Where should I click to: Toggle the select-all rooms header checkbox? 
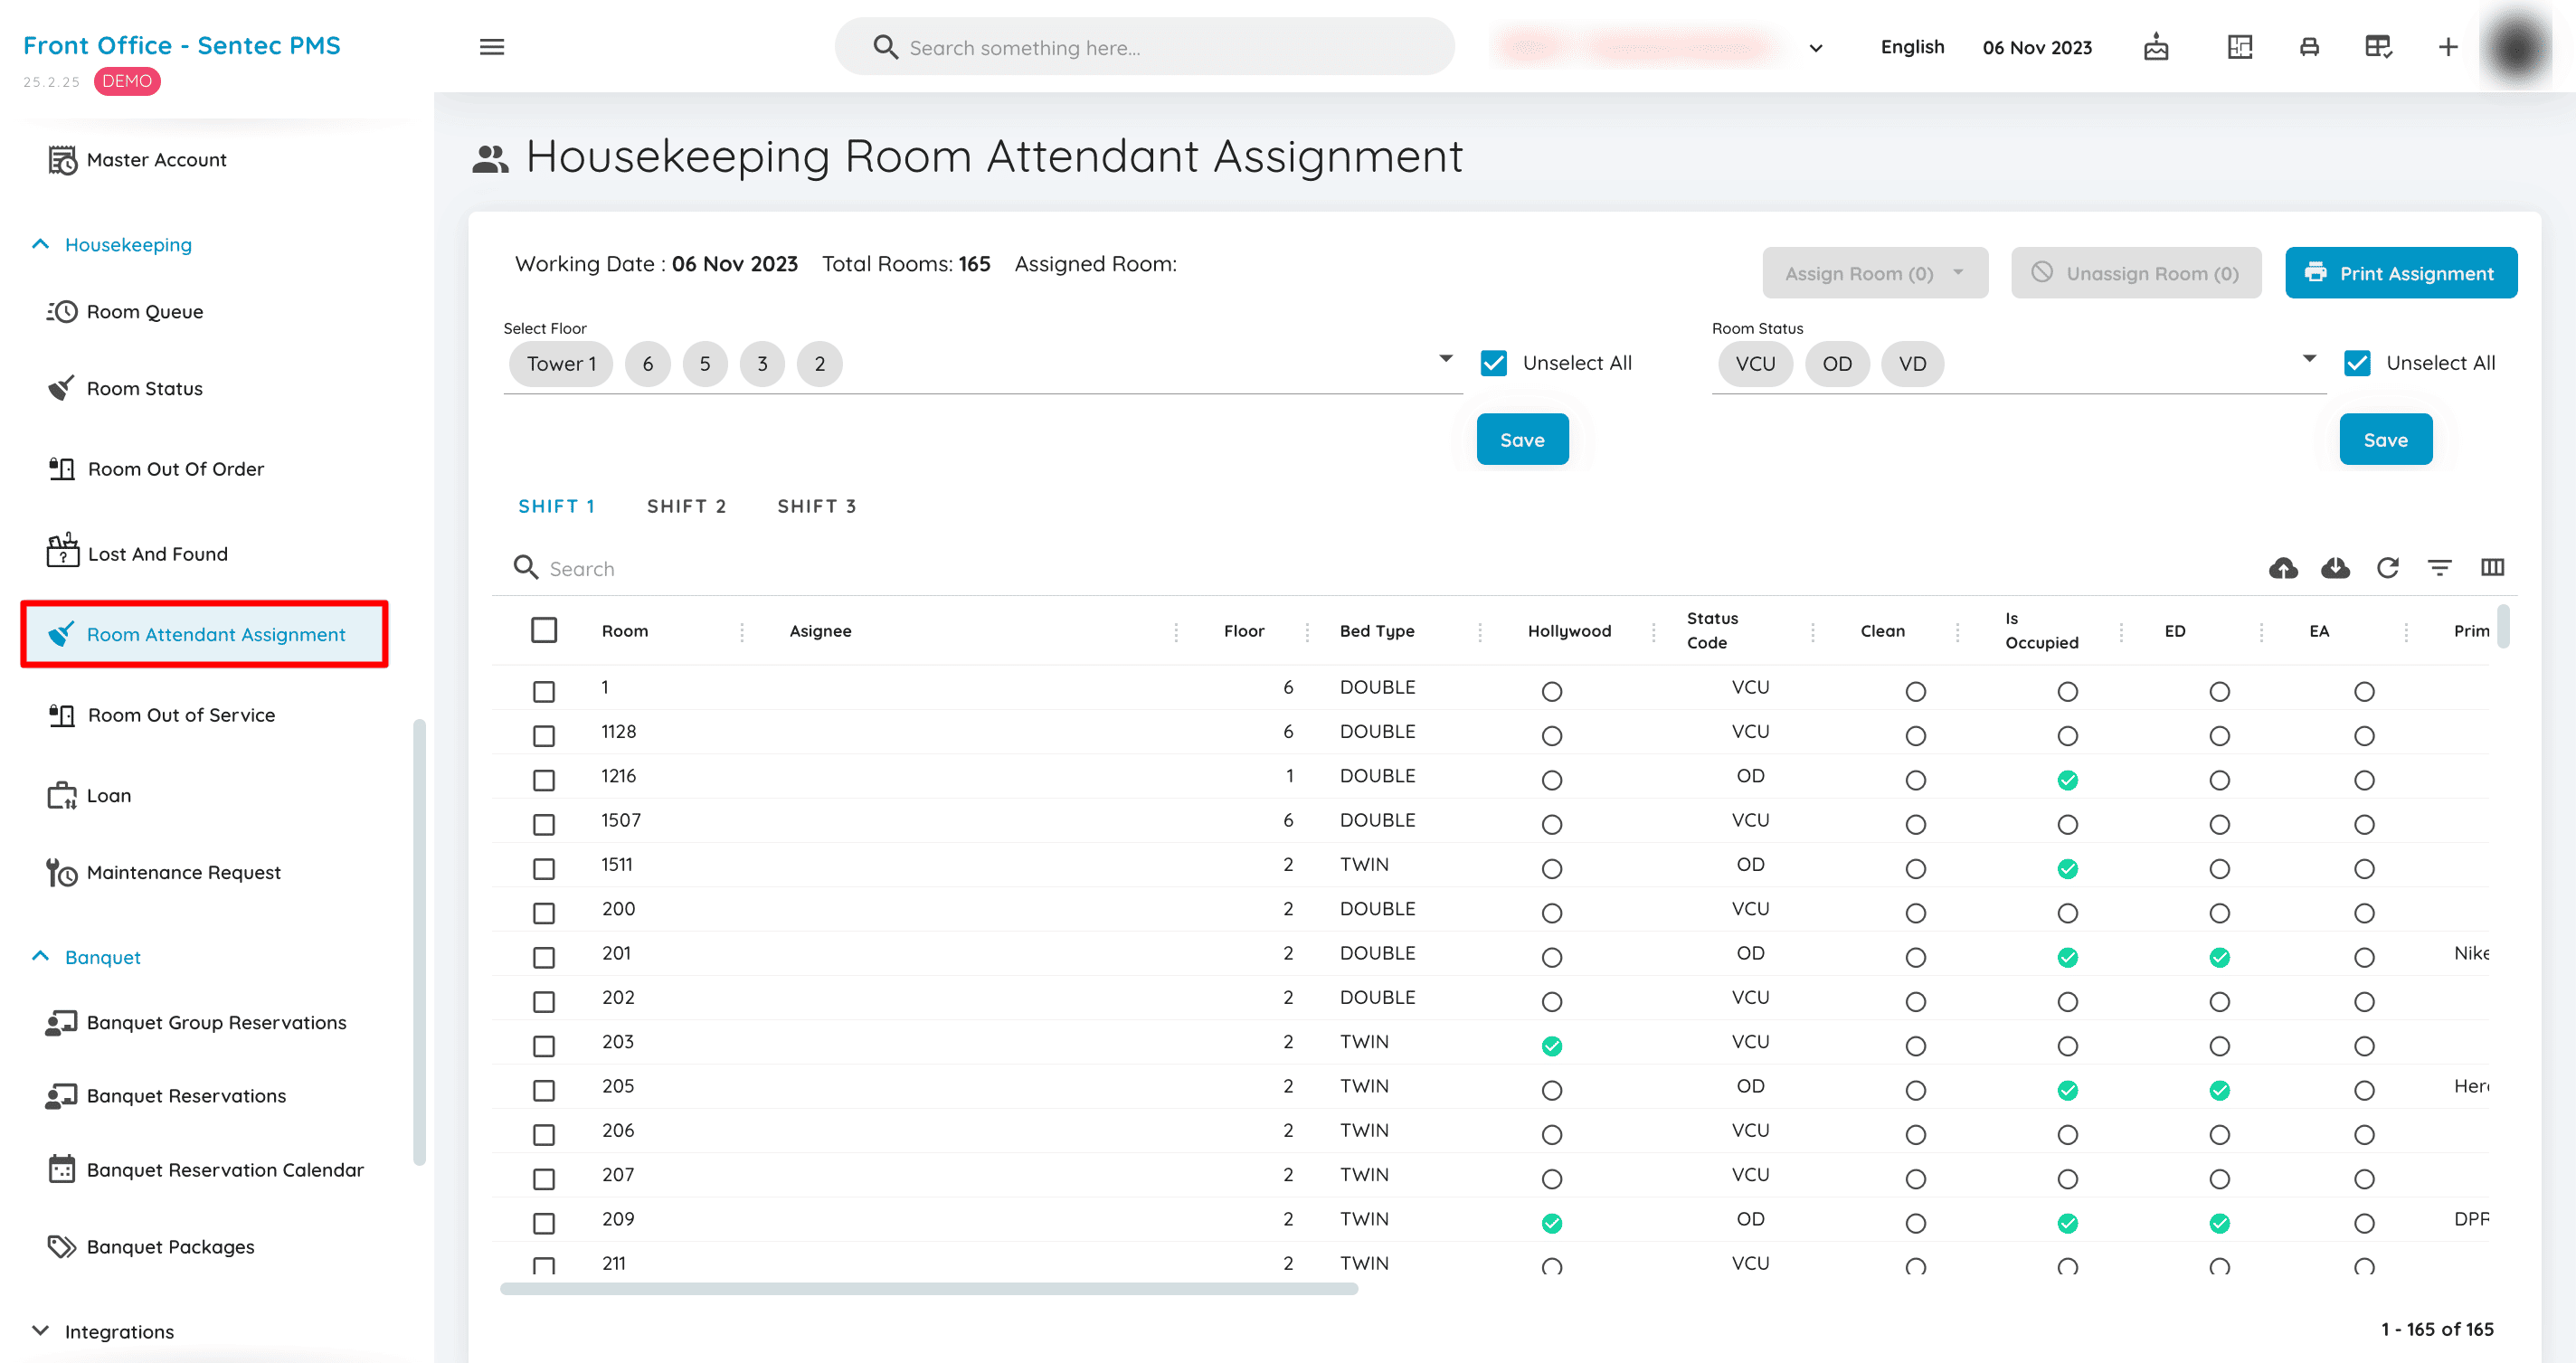pyautogui.click(x=544, y=630)
